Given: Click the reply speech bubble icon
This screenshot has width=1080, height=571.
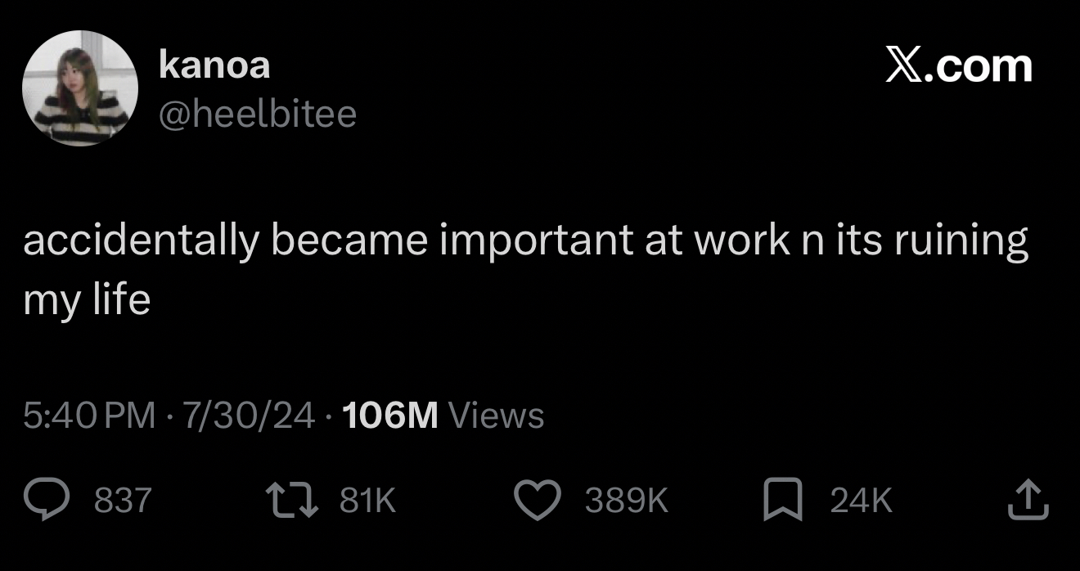Looking at the screenshot, I should tap(50, 501).
